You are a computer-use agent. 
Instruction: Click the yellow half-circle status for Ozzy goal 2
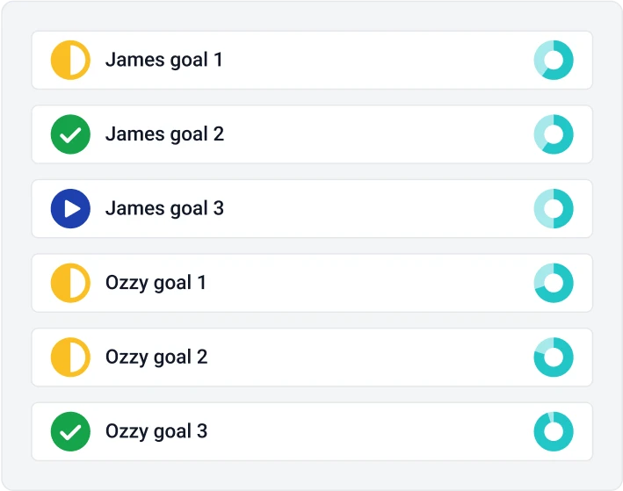point(70,357)
